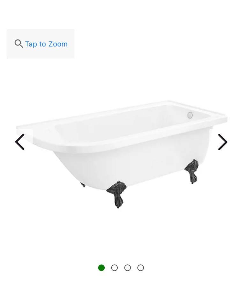Select the second carousel dot
245x306 pixels.
click(x=115, y=268)
